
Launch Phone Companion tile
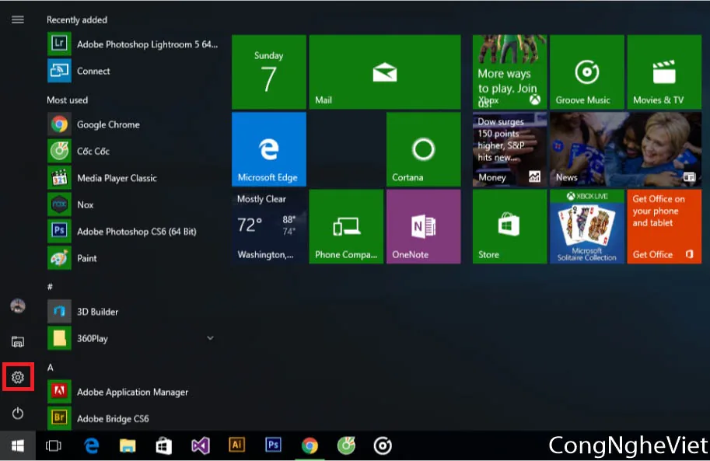(346, 226)
